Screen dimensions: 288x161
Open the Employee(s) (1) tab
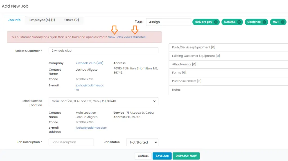point(42,20)
